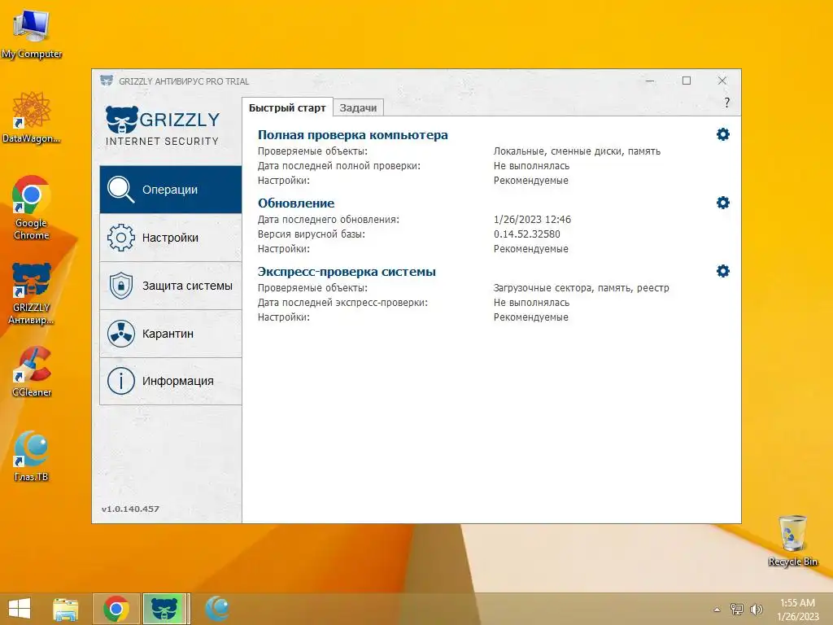
Task: Click the date 1/26/2023 12:46
Action: coord(532,219)
